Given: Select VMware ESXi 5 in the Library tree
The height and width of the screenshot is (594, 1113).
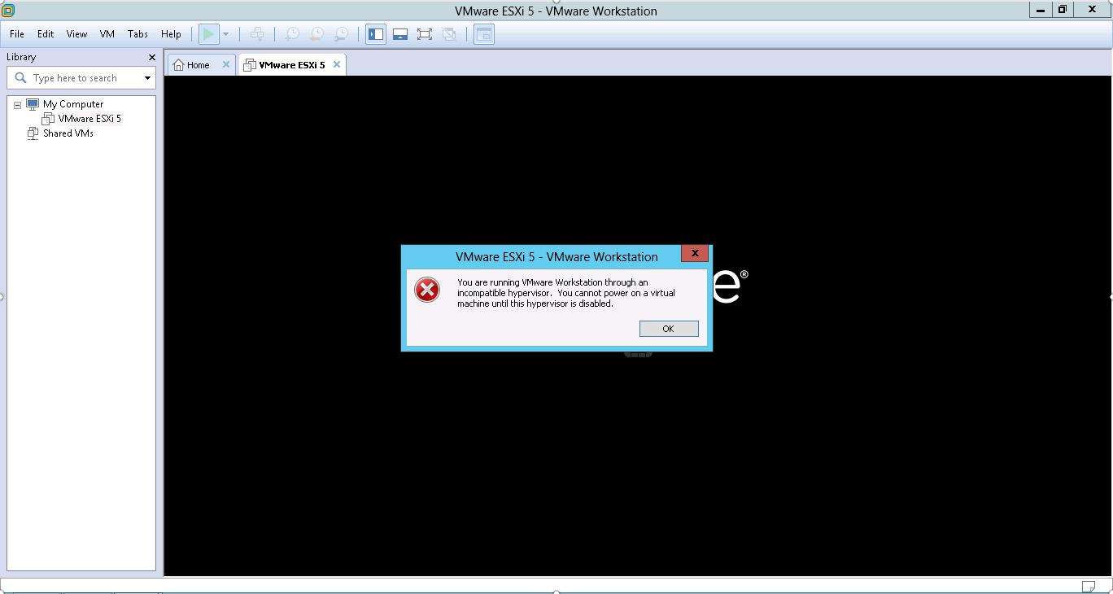Looking at the screenshot, I should 89,119.
